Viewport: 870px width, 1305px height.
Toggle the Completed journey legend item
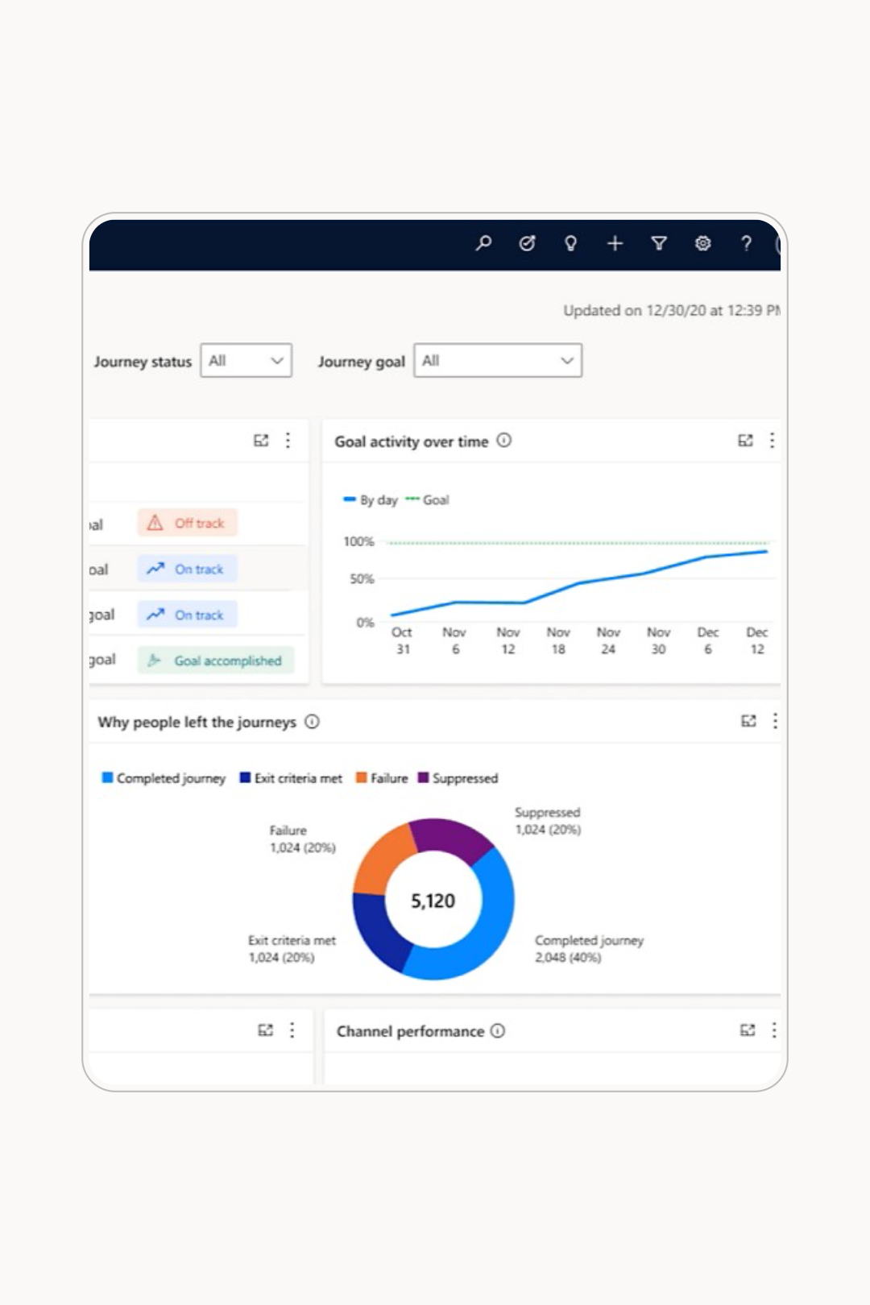coord(164,778)
